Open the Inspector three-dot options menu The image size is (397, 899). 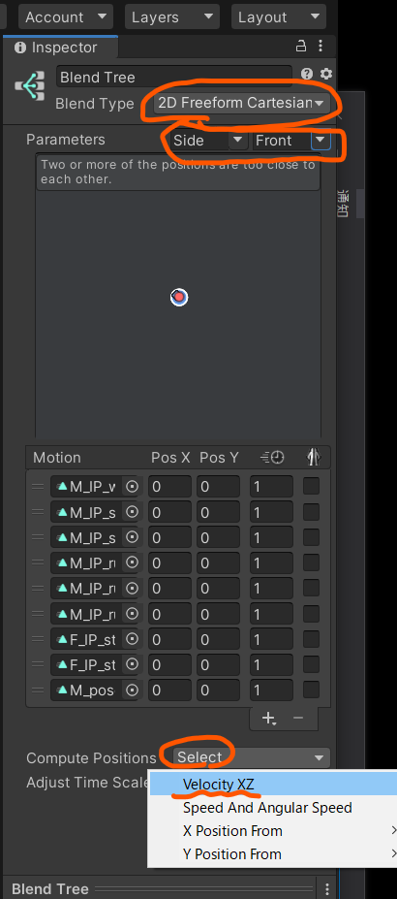[x=321, y=46]
